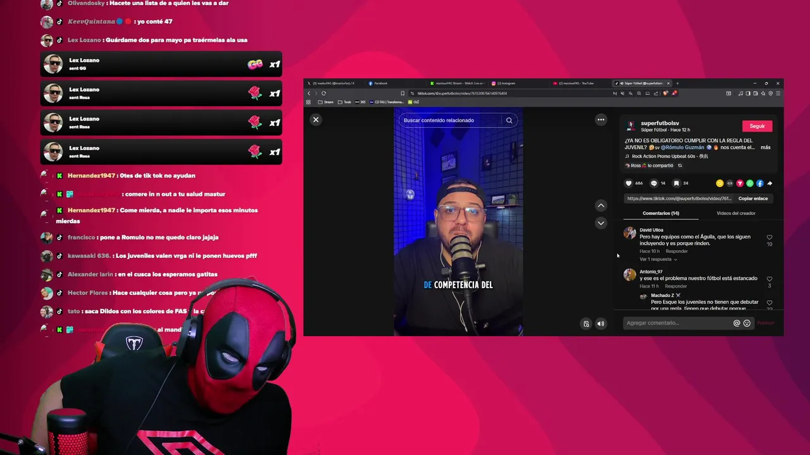Open the OLÉ bookmark
Screen dimensions: 810x455
coord(413,102)
